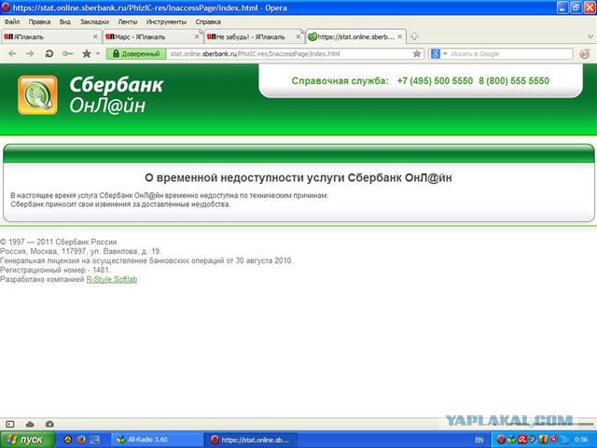Reload the current page
The height and width of the screenshot is (448, 597).
click(x=49, y=54)
